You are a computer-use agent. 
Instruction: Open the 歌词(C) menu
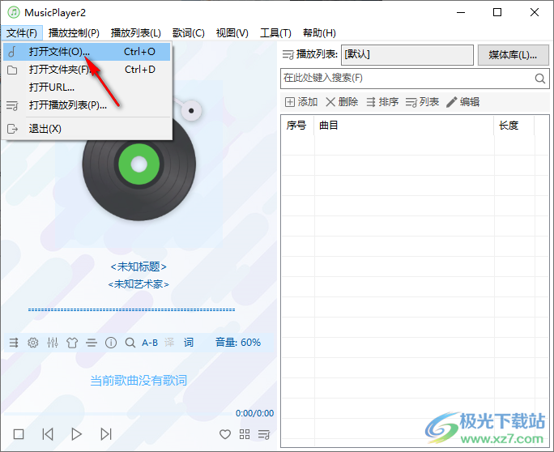click(x=189, y=33)
